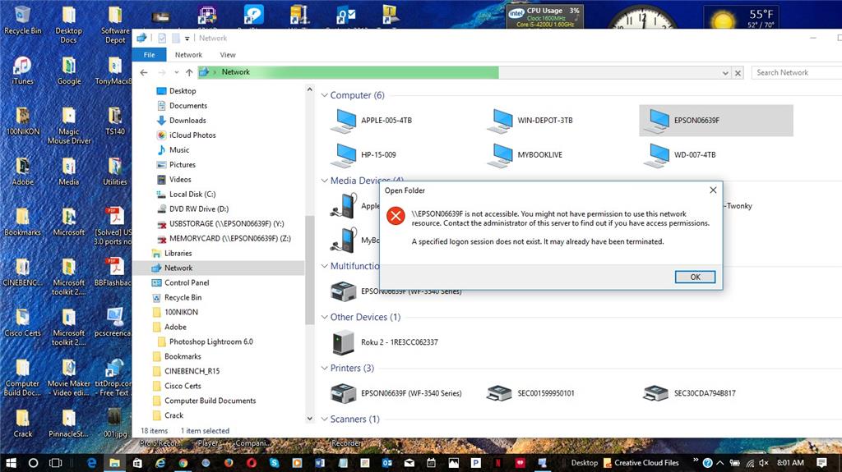Open the Adobe desktop folder
This screenshot has height=472, width=842.
[22, 172]
